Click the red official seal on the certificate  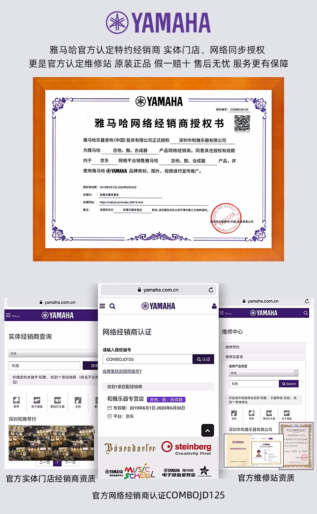click(227, 218)
